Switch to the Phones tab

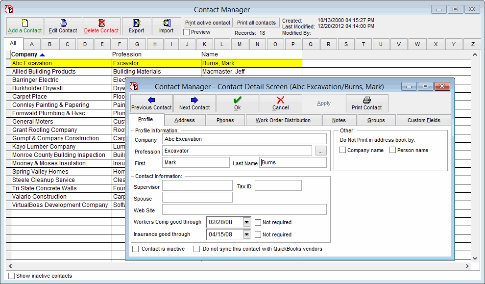coord(225,120)
